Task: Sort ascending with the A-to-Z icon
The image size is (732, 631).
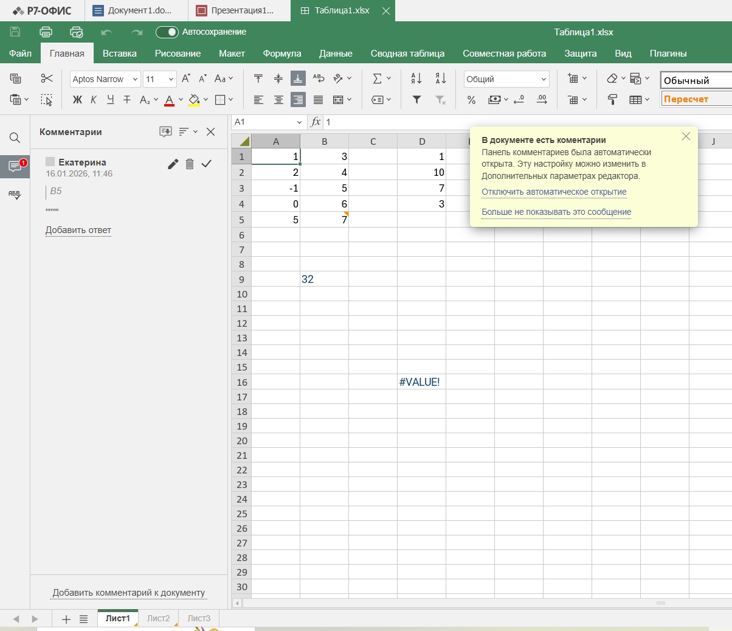Action: coord(416,78)
